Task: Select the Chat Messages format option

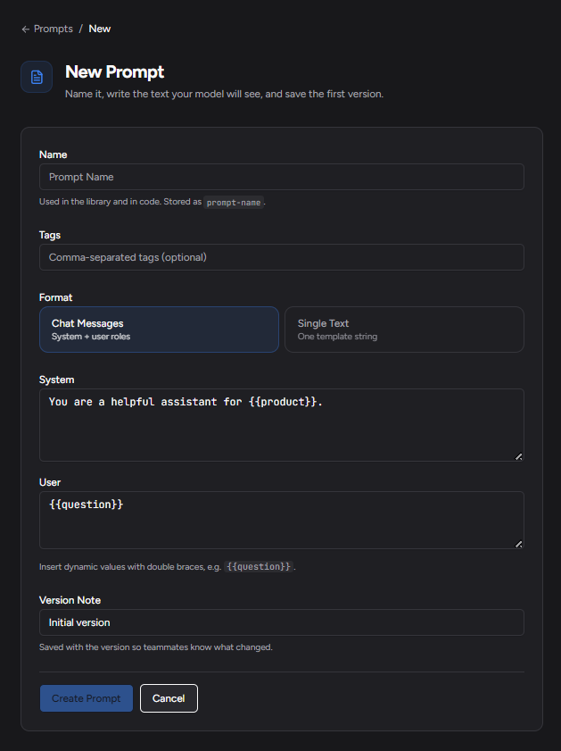Action: click(160, 330)
